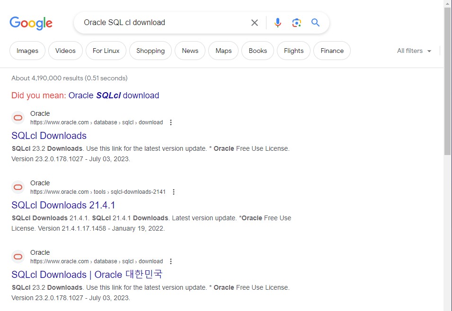Open the more-options dots for Oracle 대한민국 result
Screen dimensions: 452x311
171,261
